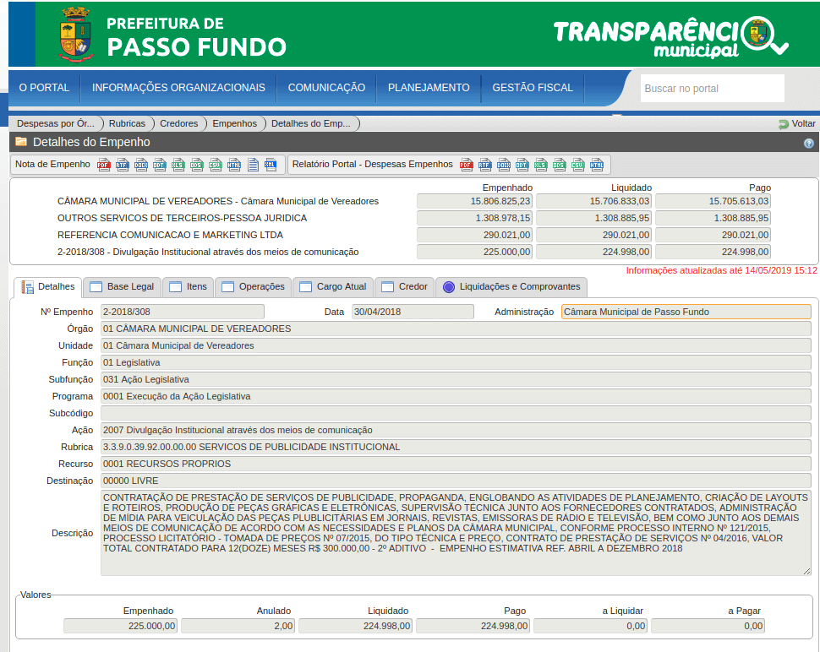Switch to the Cargo Atual tab

tap(333, 287)
